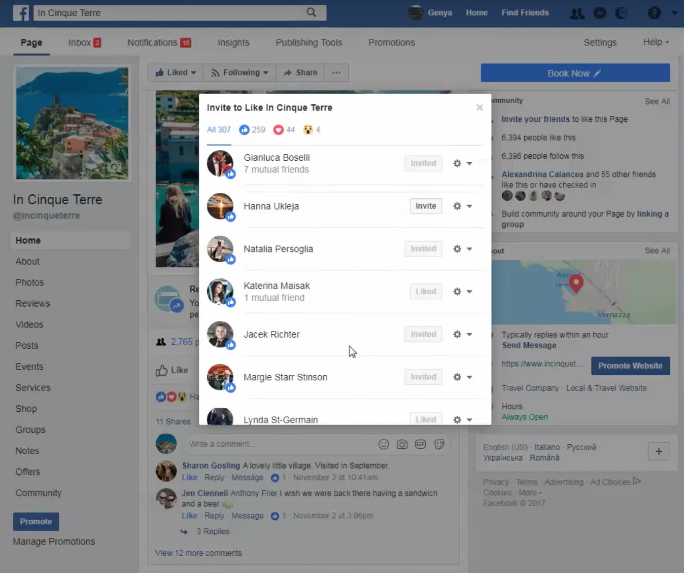684x573 pixels.
Task: Open Publishing Tools tab
Action: pos(309,42)
